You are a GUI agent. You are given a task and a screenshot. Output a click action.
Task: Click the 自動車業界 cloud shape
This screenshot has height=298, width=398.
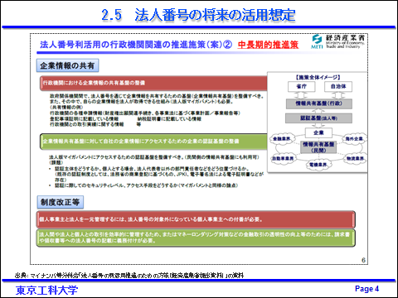click(x=283, y=158)
